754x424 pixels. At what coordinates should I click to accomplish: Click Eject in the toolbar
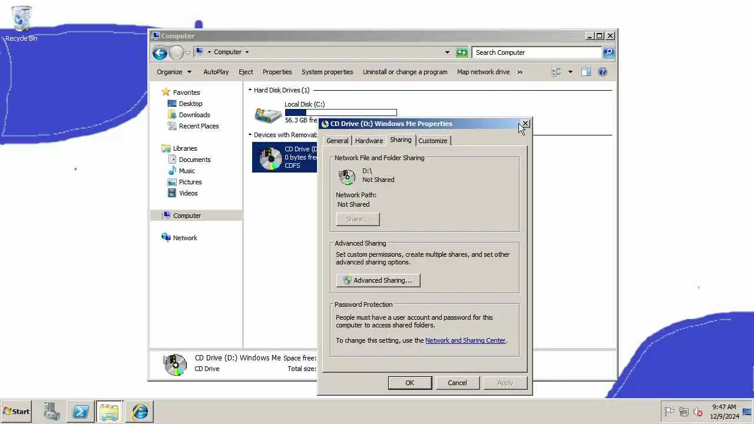point(246,72)
